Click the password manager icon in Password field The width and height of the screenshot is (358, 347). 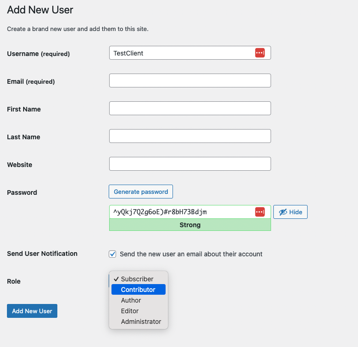point(260,212)
